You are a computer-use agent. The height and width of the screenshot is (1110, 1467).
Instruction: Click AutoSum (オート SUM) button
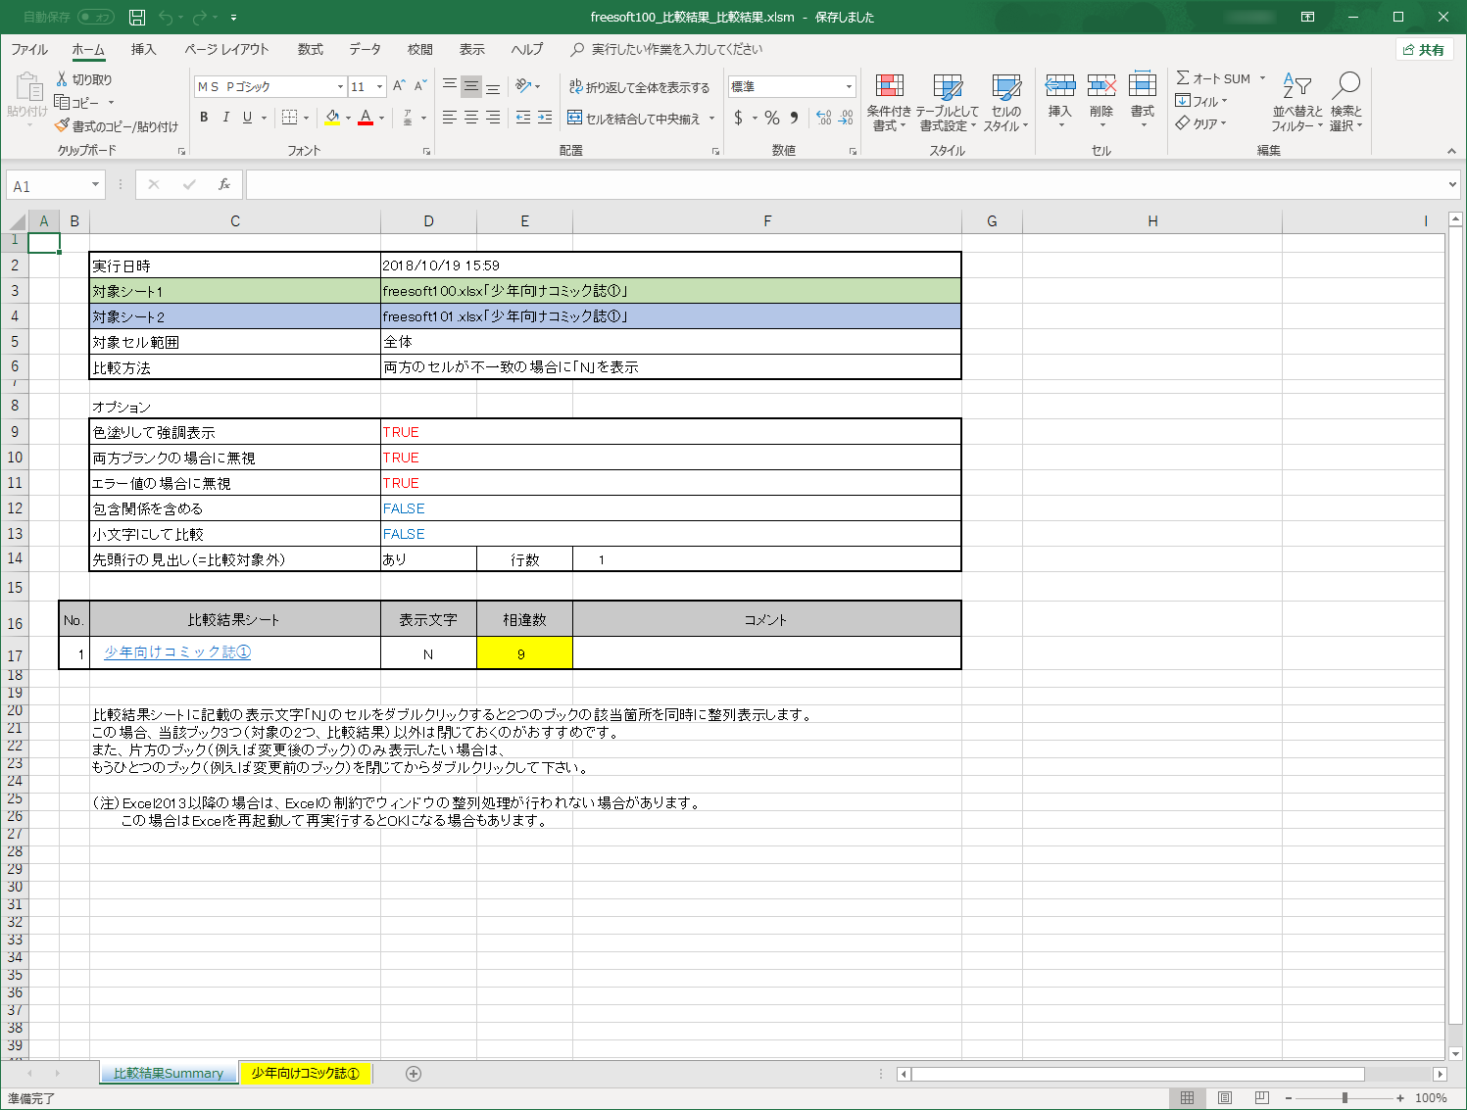1213,78
